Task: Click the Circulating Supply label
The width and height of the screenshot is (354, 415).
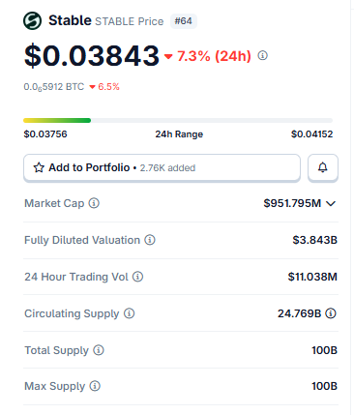Action: [72, 313]
